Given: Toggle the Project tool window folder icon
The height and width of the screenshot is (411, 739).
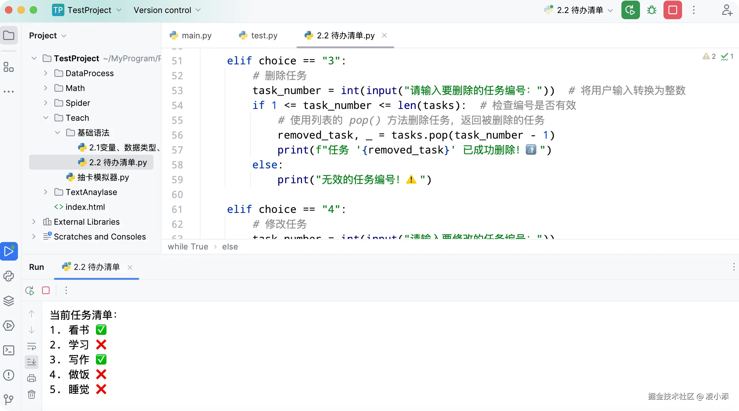Looking at the screenshot, I should (9, 36).
